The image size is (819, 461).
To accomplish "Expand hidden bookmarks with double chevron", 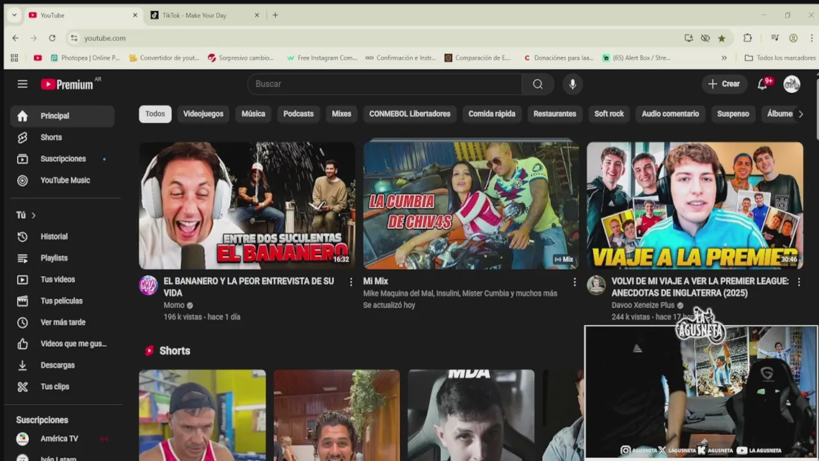I will (724, 58).
